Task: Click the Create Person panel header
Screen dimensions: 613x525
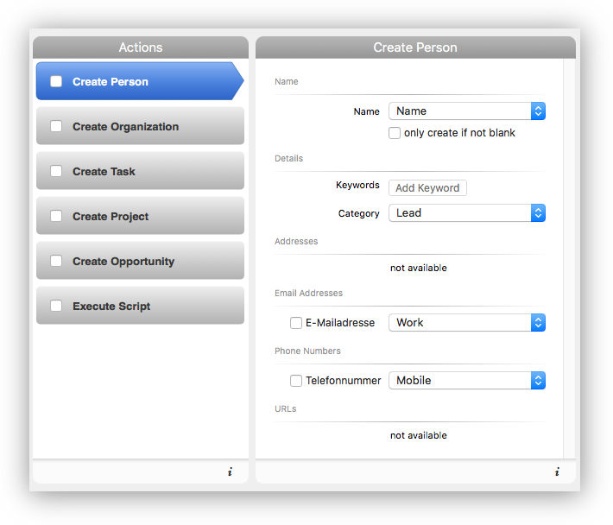Action: tap(415, 47)
